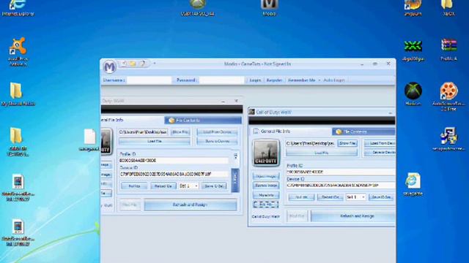The image size is (469, 263).
Task: Focus the Username input field
Action: pyautogui.click(x=149, y=80)
